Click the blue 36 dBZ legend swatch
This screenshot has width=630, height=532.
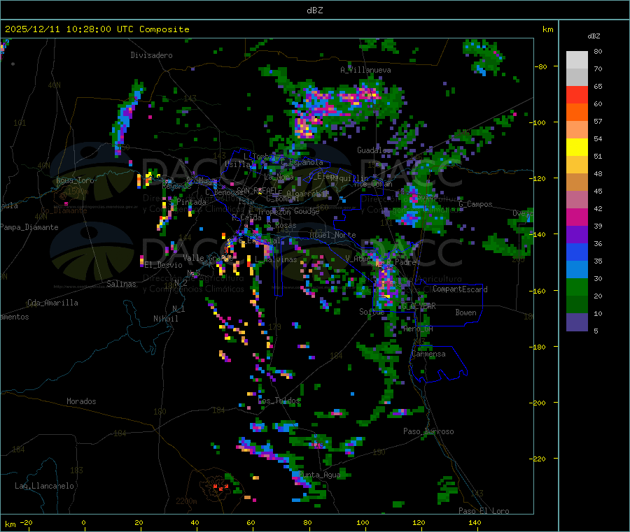click(x=577, y=252)
